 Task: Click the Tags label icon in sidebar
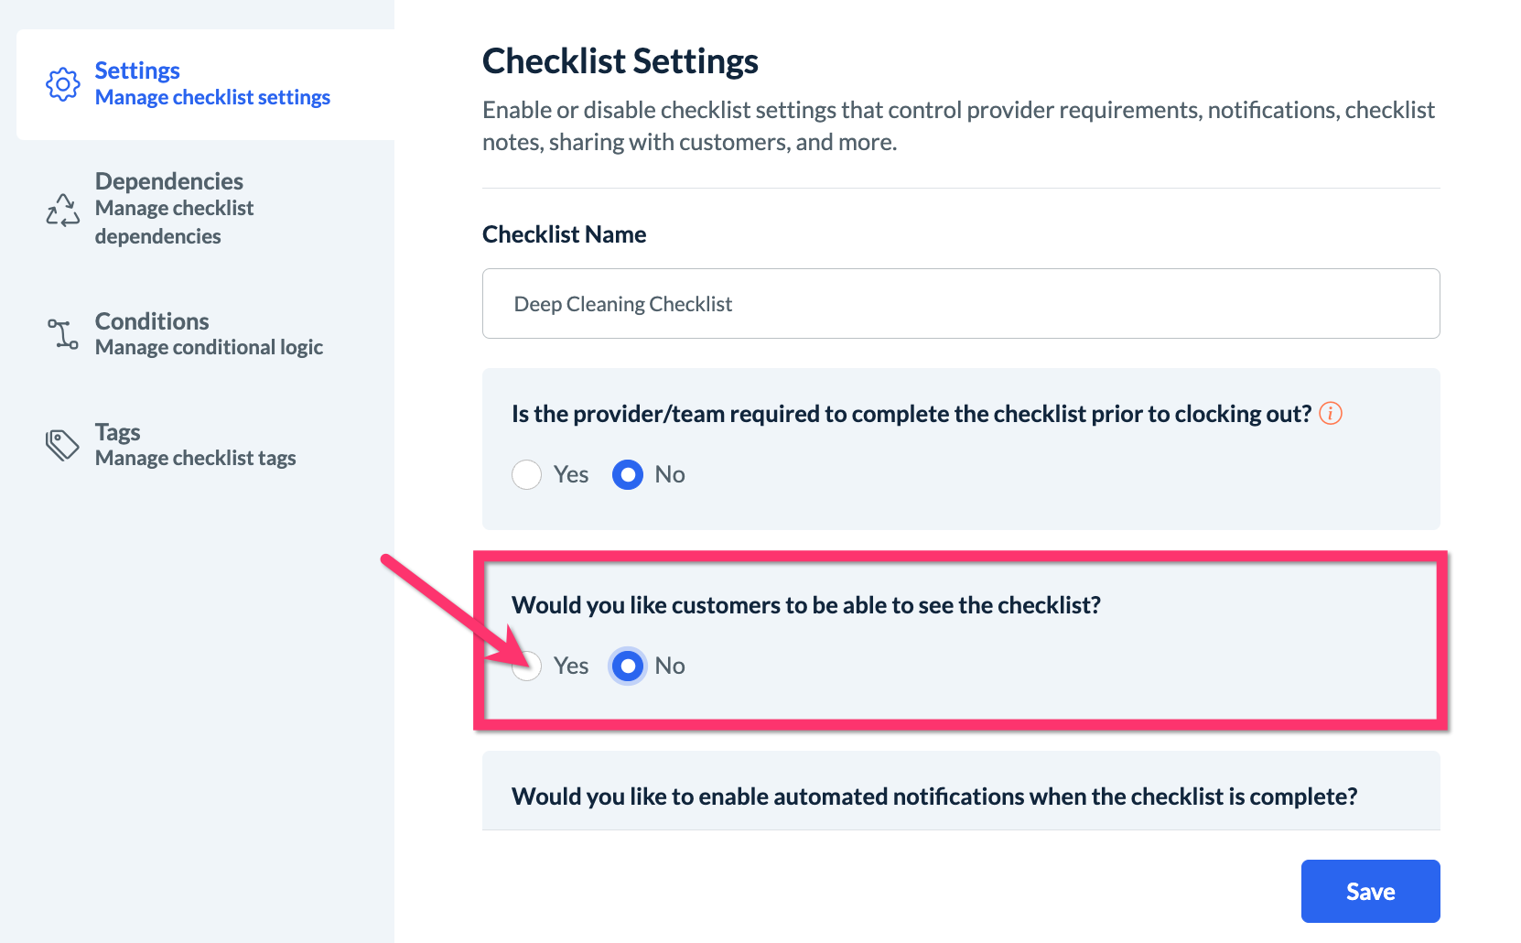62,445
